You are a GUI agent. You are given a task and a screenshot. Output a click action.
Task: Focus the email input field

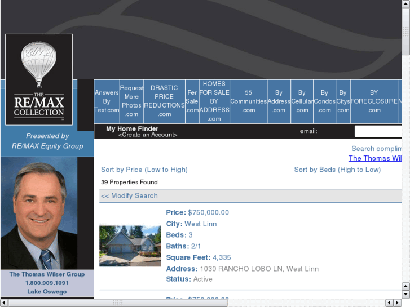(x=378, y=131)
